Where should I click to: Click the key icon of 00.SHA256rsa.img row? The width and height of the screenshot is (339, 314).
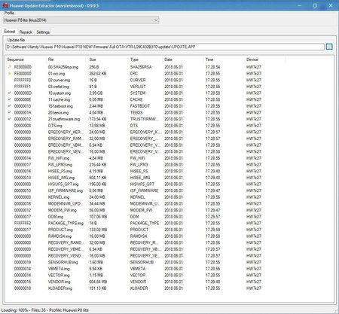tap(10, 67)
